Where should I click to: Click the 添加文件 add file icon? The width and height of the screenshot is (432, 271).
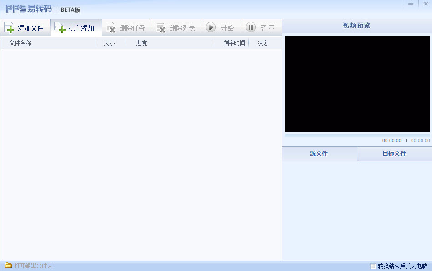pos(10,27)
